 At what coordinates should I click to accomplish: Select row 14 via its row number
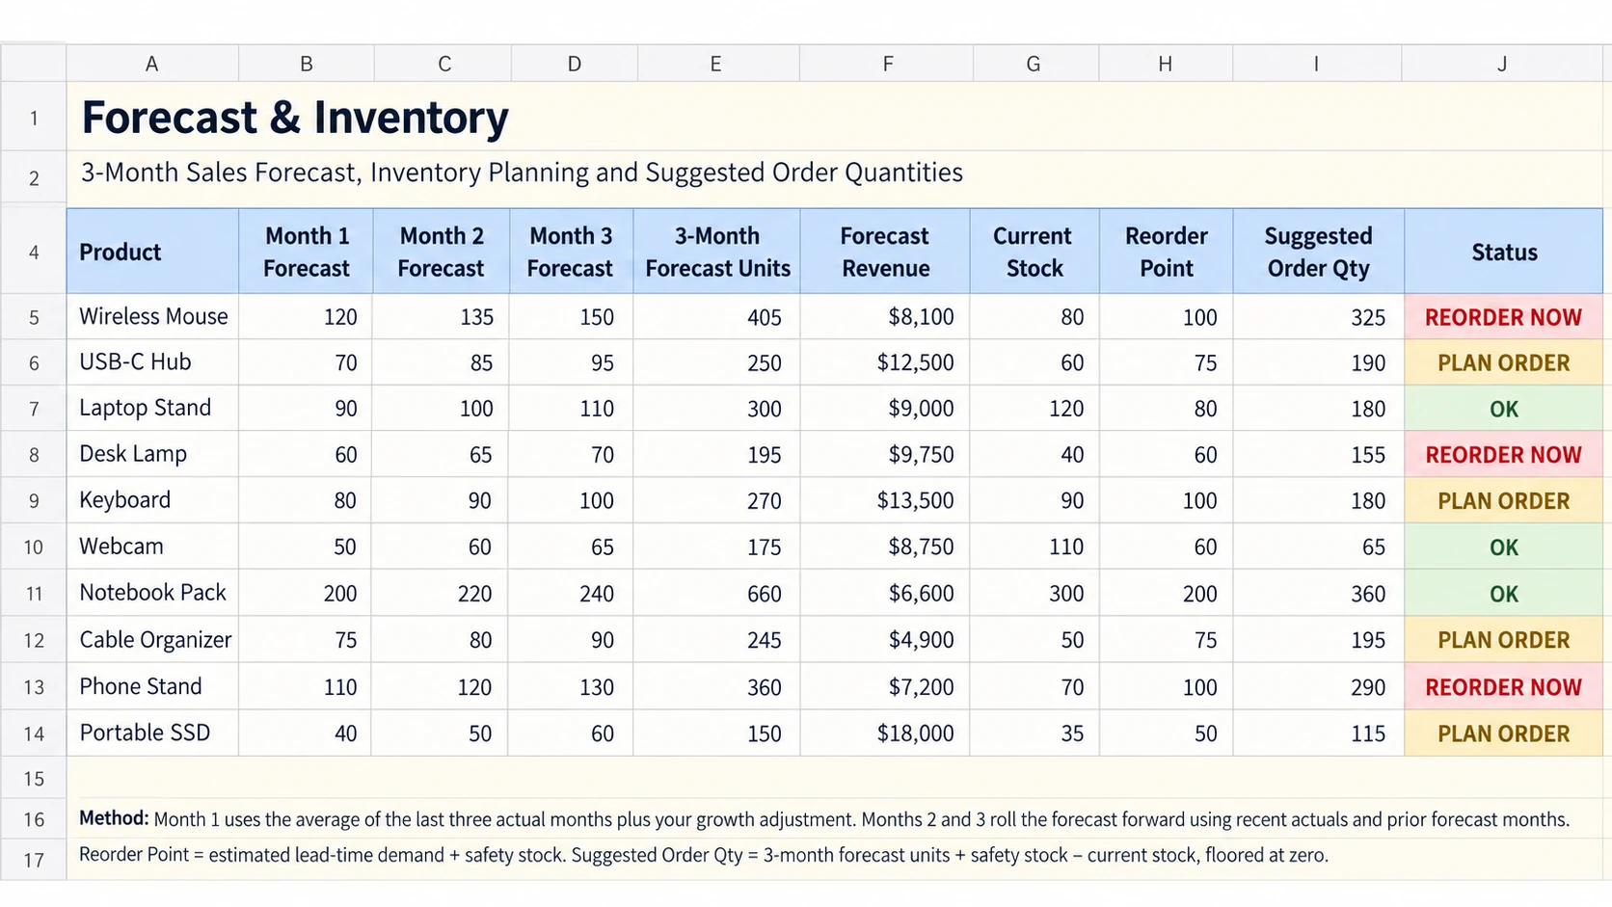point(34,734)
